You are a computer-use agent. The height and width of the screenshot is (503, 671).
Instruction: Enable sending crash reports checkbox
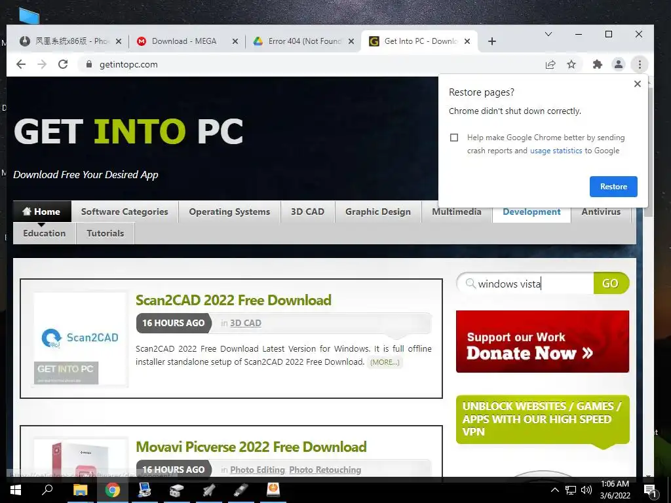coord(454,138)
